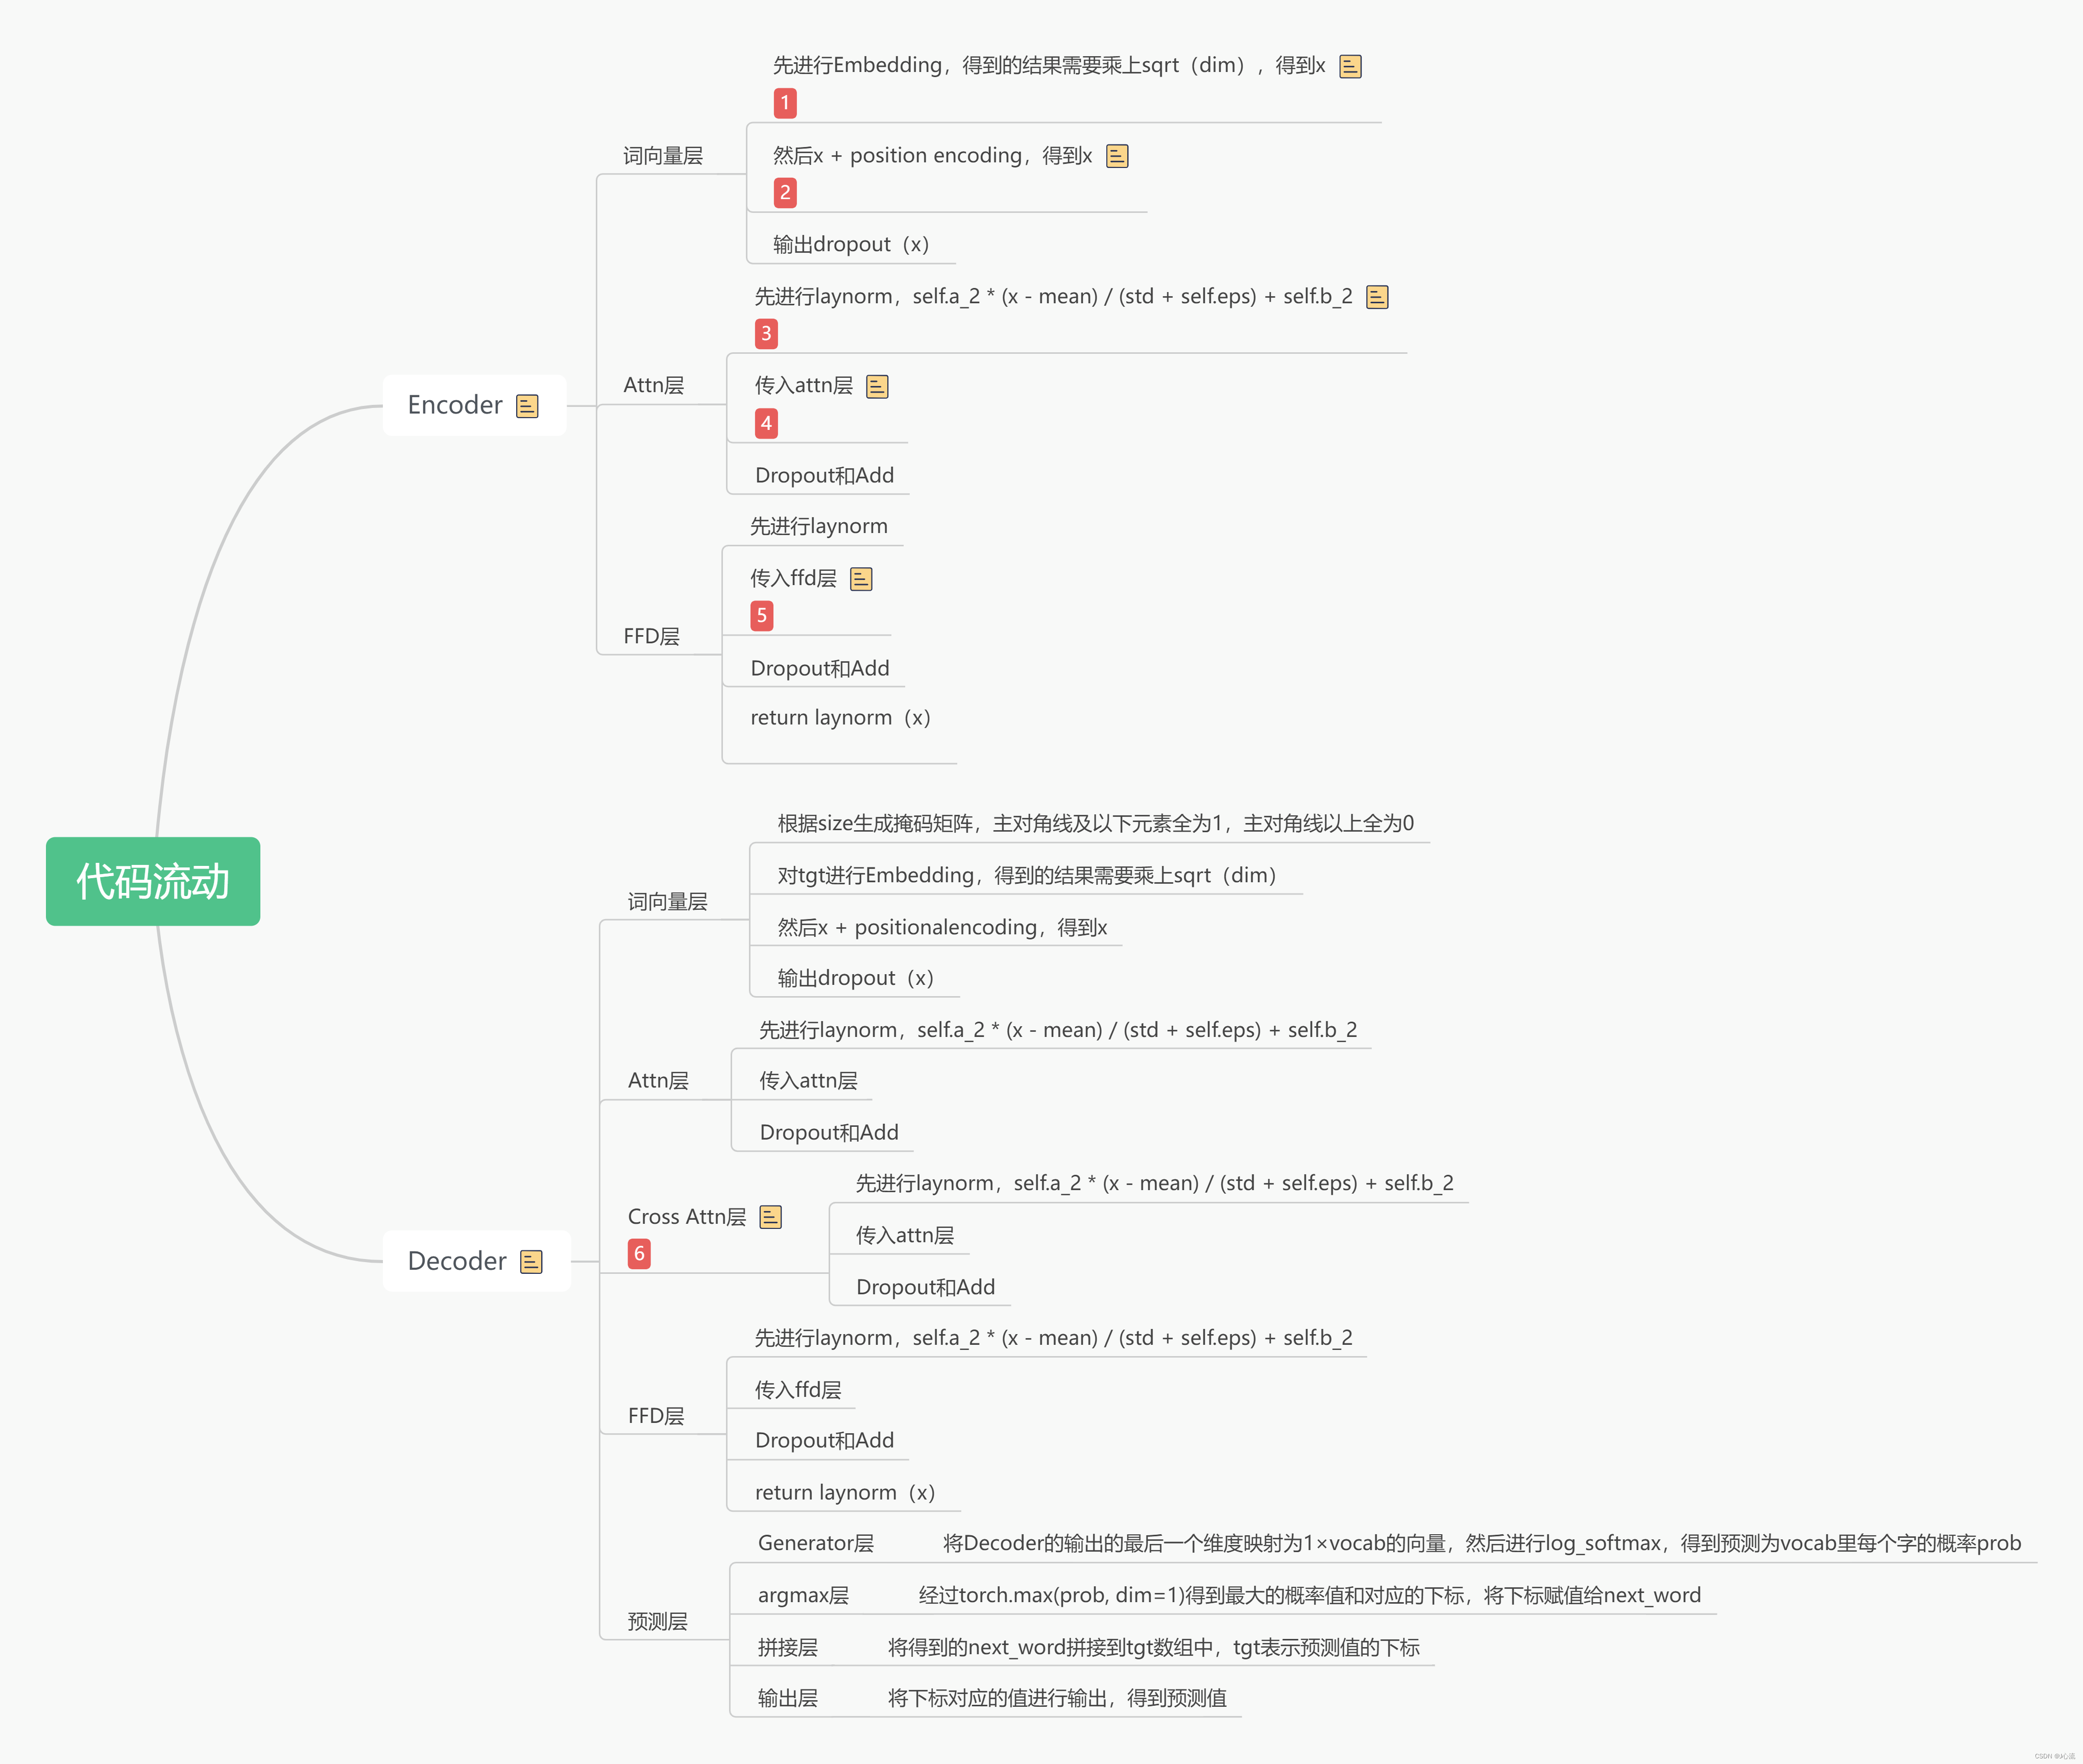Click text 经过torch.max(prob, dim=1) description
This screenshot has width=2083, height=1764.
point(1310,1595)
